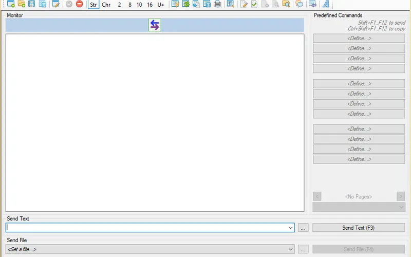Screen dimensions: 411x257
Task: Expand the Send File dropdown list
Action: point(291,249)
